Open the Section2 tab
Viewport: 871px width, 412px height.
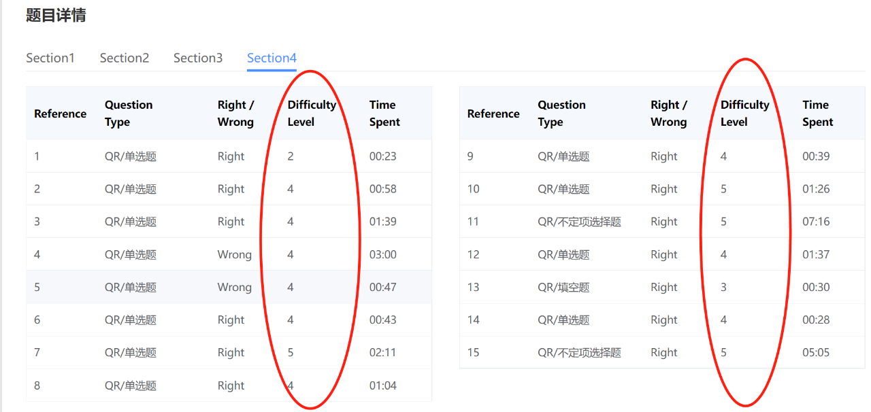tap(125, 58)
